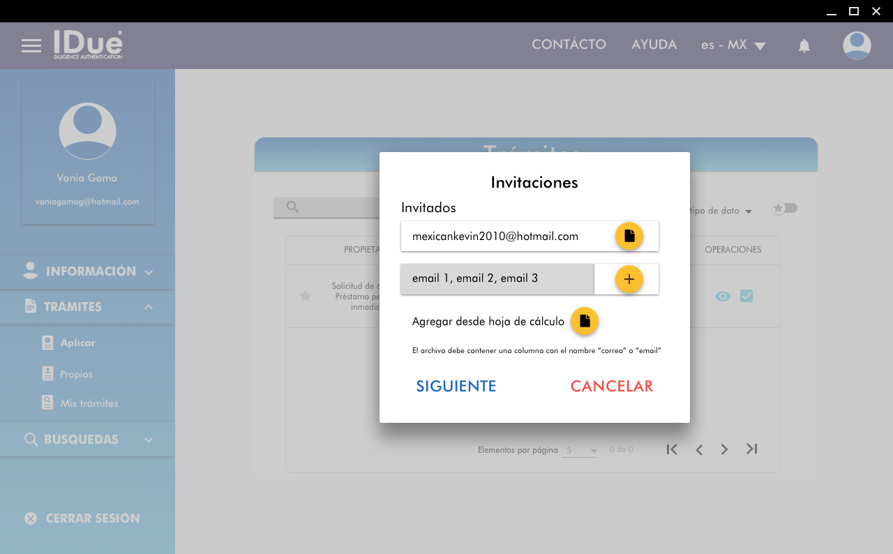Toggle the eye visibility icon in Operaciones

click(x=723, y=297)
